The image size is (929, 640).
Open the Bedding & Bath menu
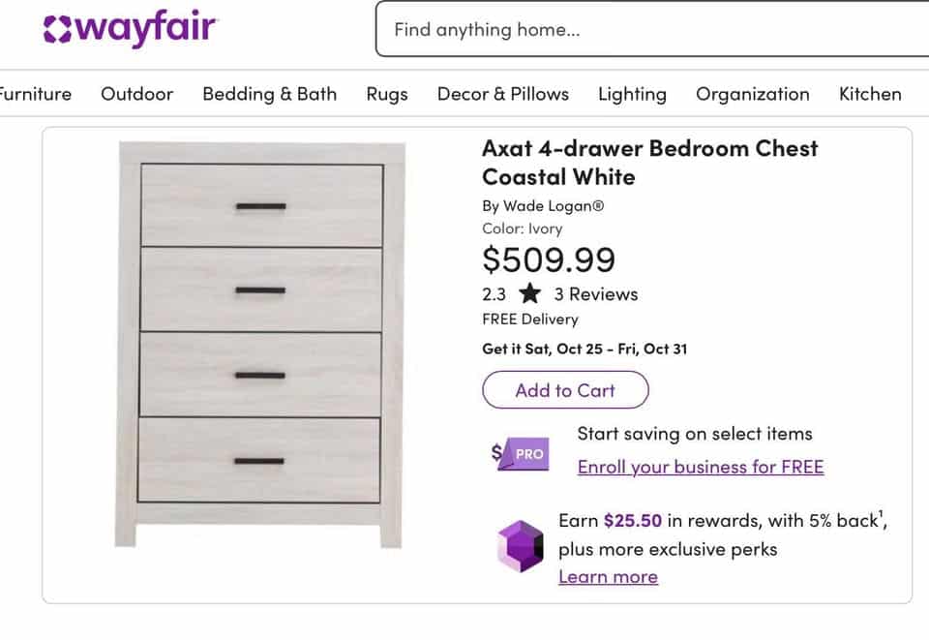click(269, 94)
